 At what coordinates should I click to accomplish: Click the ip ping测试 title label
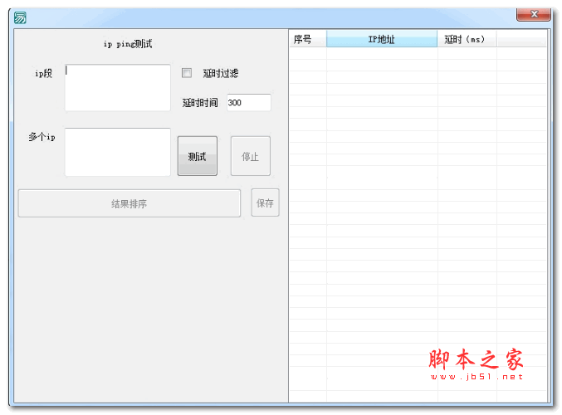[x=128, y=44]
